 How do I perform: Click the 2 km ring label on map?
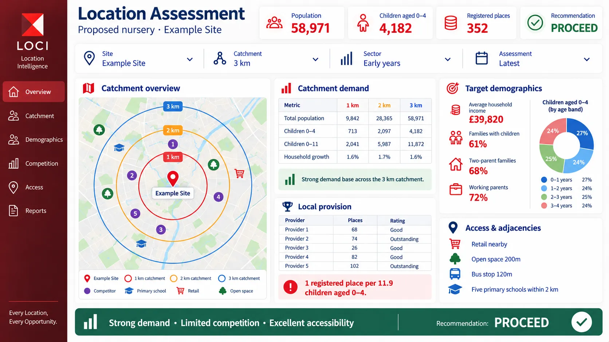(x=173, y=130)
